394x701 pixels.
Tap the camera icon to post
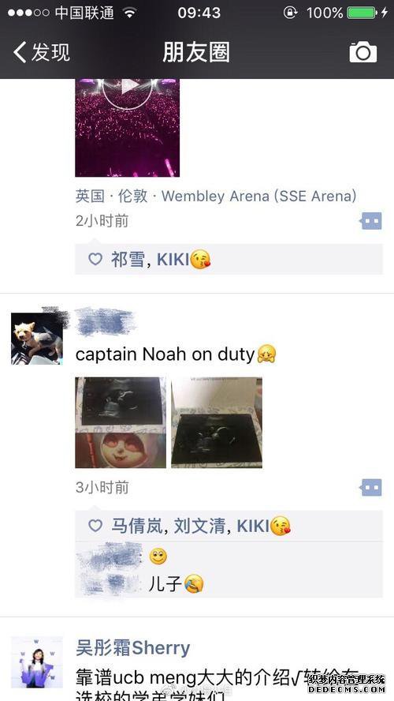pyautogui.click(x=362, y=52)
